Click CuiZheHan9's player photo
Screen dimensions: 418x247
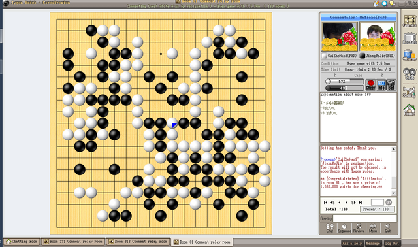click(x=340, y=37)
